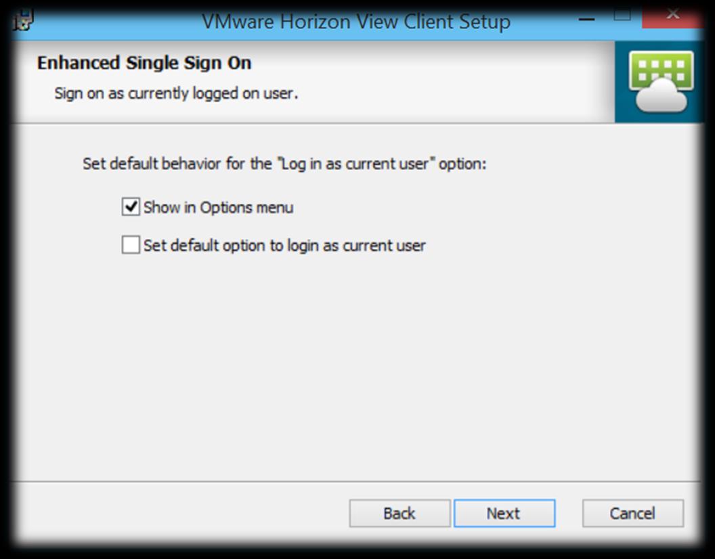
Task: Enable Set default option to login as current user
Action: click(131, 245)
